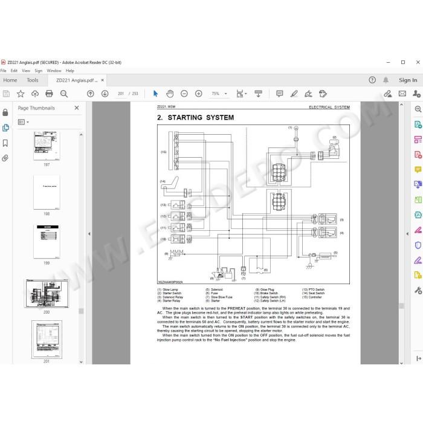This screenshot has width=423, height=423.
Task: Click the Zoom in plus icon
Action: 199,94
